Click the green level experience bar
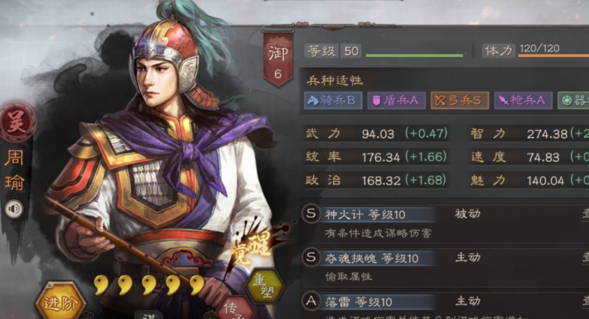Image resolution: width=589 pixels, height=319 pixels. (414, 55)
